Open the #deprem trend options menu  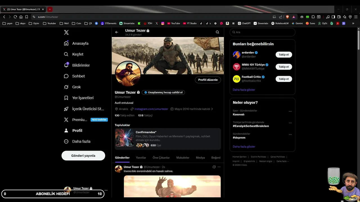290,134
